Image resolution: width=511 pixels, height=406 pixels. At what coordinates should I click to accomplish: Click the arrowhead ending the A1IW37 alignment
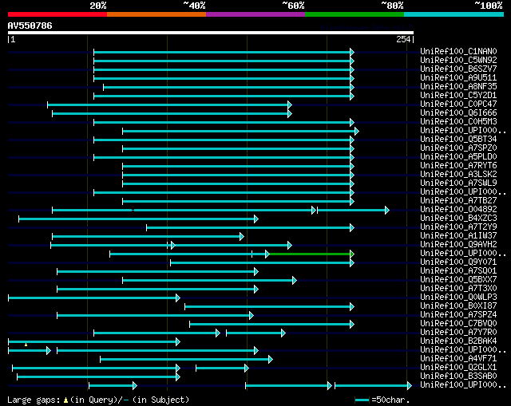click(242, 236)
